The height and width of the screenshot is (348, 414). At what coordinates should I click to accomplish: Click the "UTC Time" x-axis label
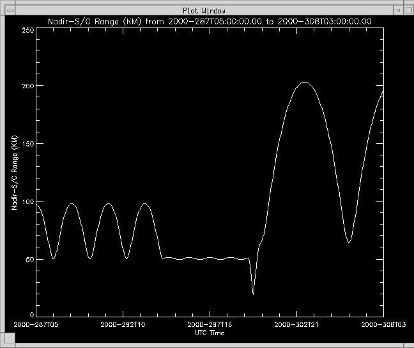pyautogui.click(x=210, y=333)
